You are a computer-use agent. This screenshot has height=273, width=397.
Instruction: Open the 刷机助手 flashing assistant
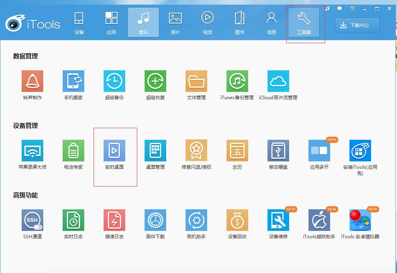pos(196,220)
